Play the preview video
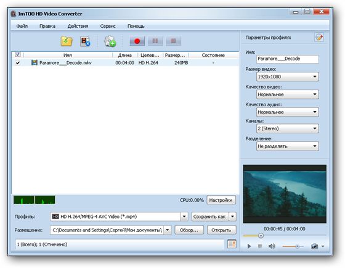The height and width of the screenshot is (268, 345). [249, 246]
